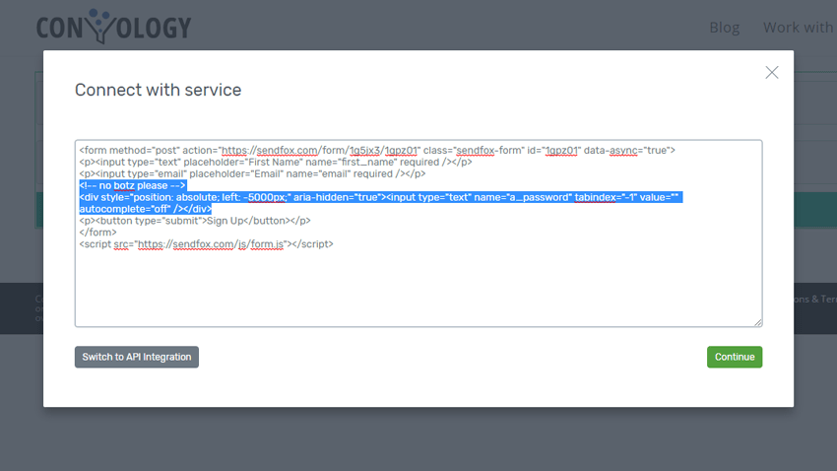The width and height of the screenshot is (837, 471).
Task: Click the Email input code line
Action: click(252, 173)
